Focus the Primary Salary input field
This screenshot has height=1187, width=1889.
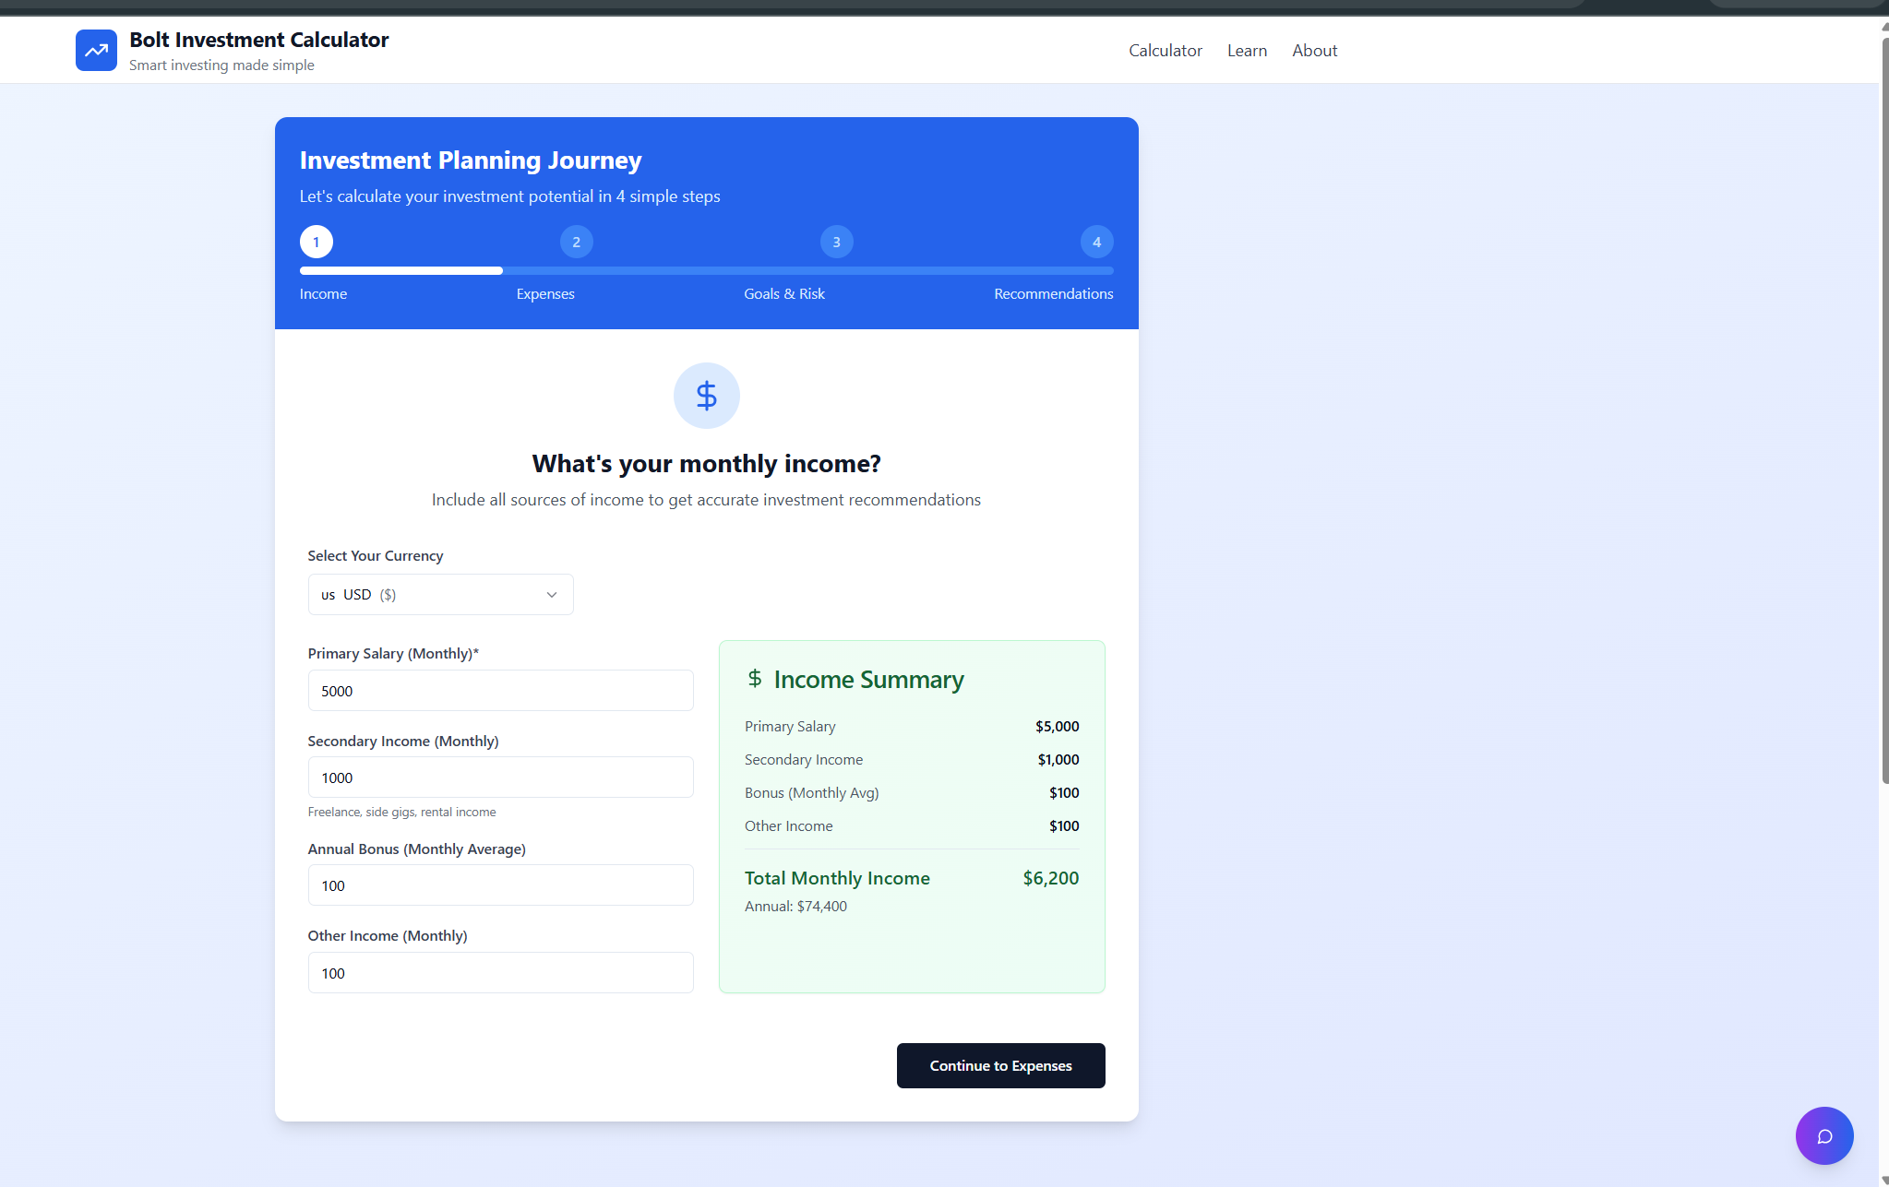[x=500, y=691]
